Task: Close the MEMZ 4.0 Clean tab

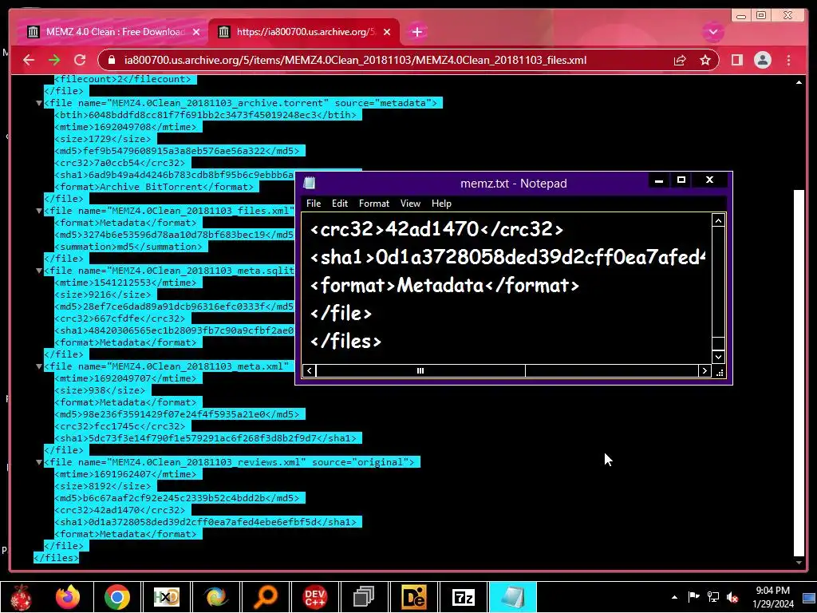Action: [196, 32]
